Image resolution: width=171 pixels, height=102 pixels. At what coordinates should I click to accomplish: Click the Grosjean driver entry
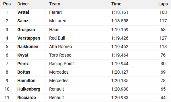coord(26,30)
